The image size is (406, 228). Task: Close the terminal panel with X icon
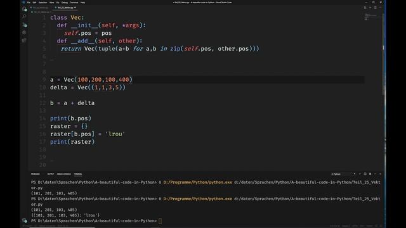tap(380, 174)
